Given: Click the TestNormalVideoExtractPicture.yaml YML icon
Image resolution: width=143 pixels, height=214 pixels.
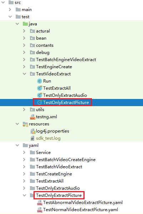Looking at the screenshot, I should tap(40, 210).
